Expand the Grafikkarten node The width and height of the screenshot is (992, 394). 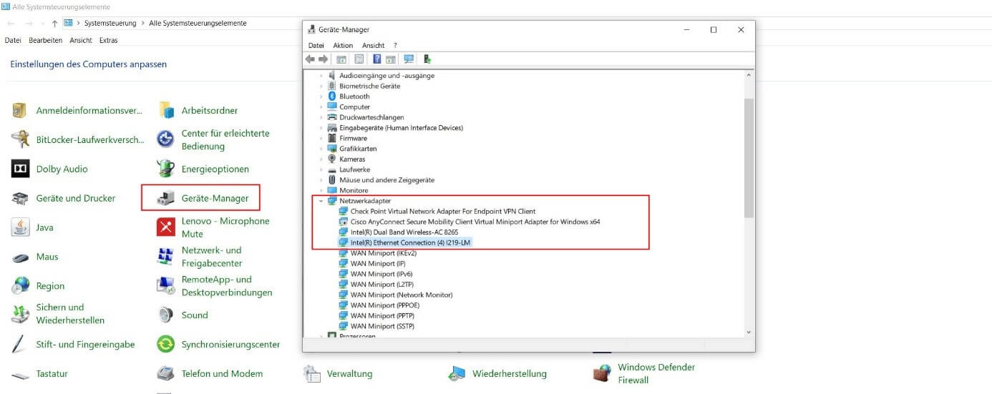[321, 149]
